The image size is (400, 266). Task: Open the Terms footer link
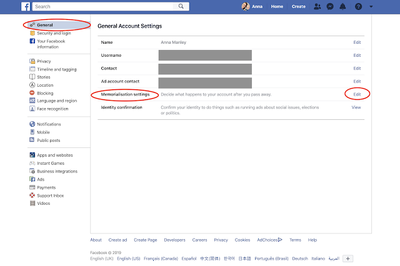[295, 240]
